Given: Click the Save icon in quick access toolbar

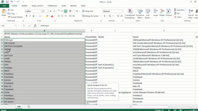Looking at the screenshot, I should pos(7,2).
